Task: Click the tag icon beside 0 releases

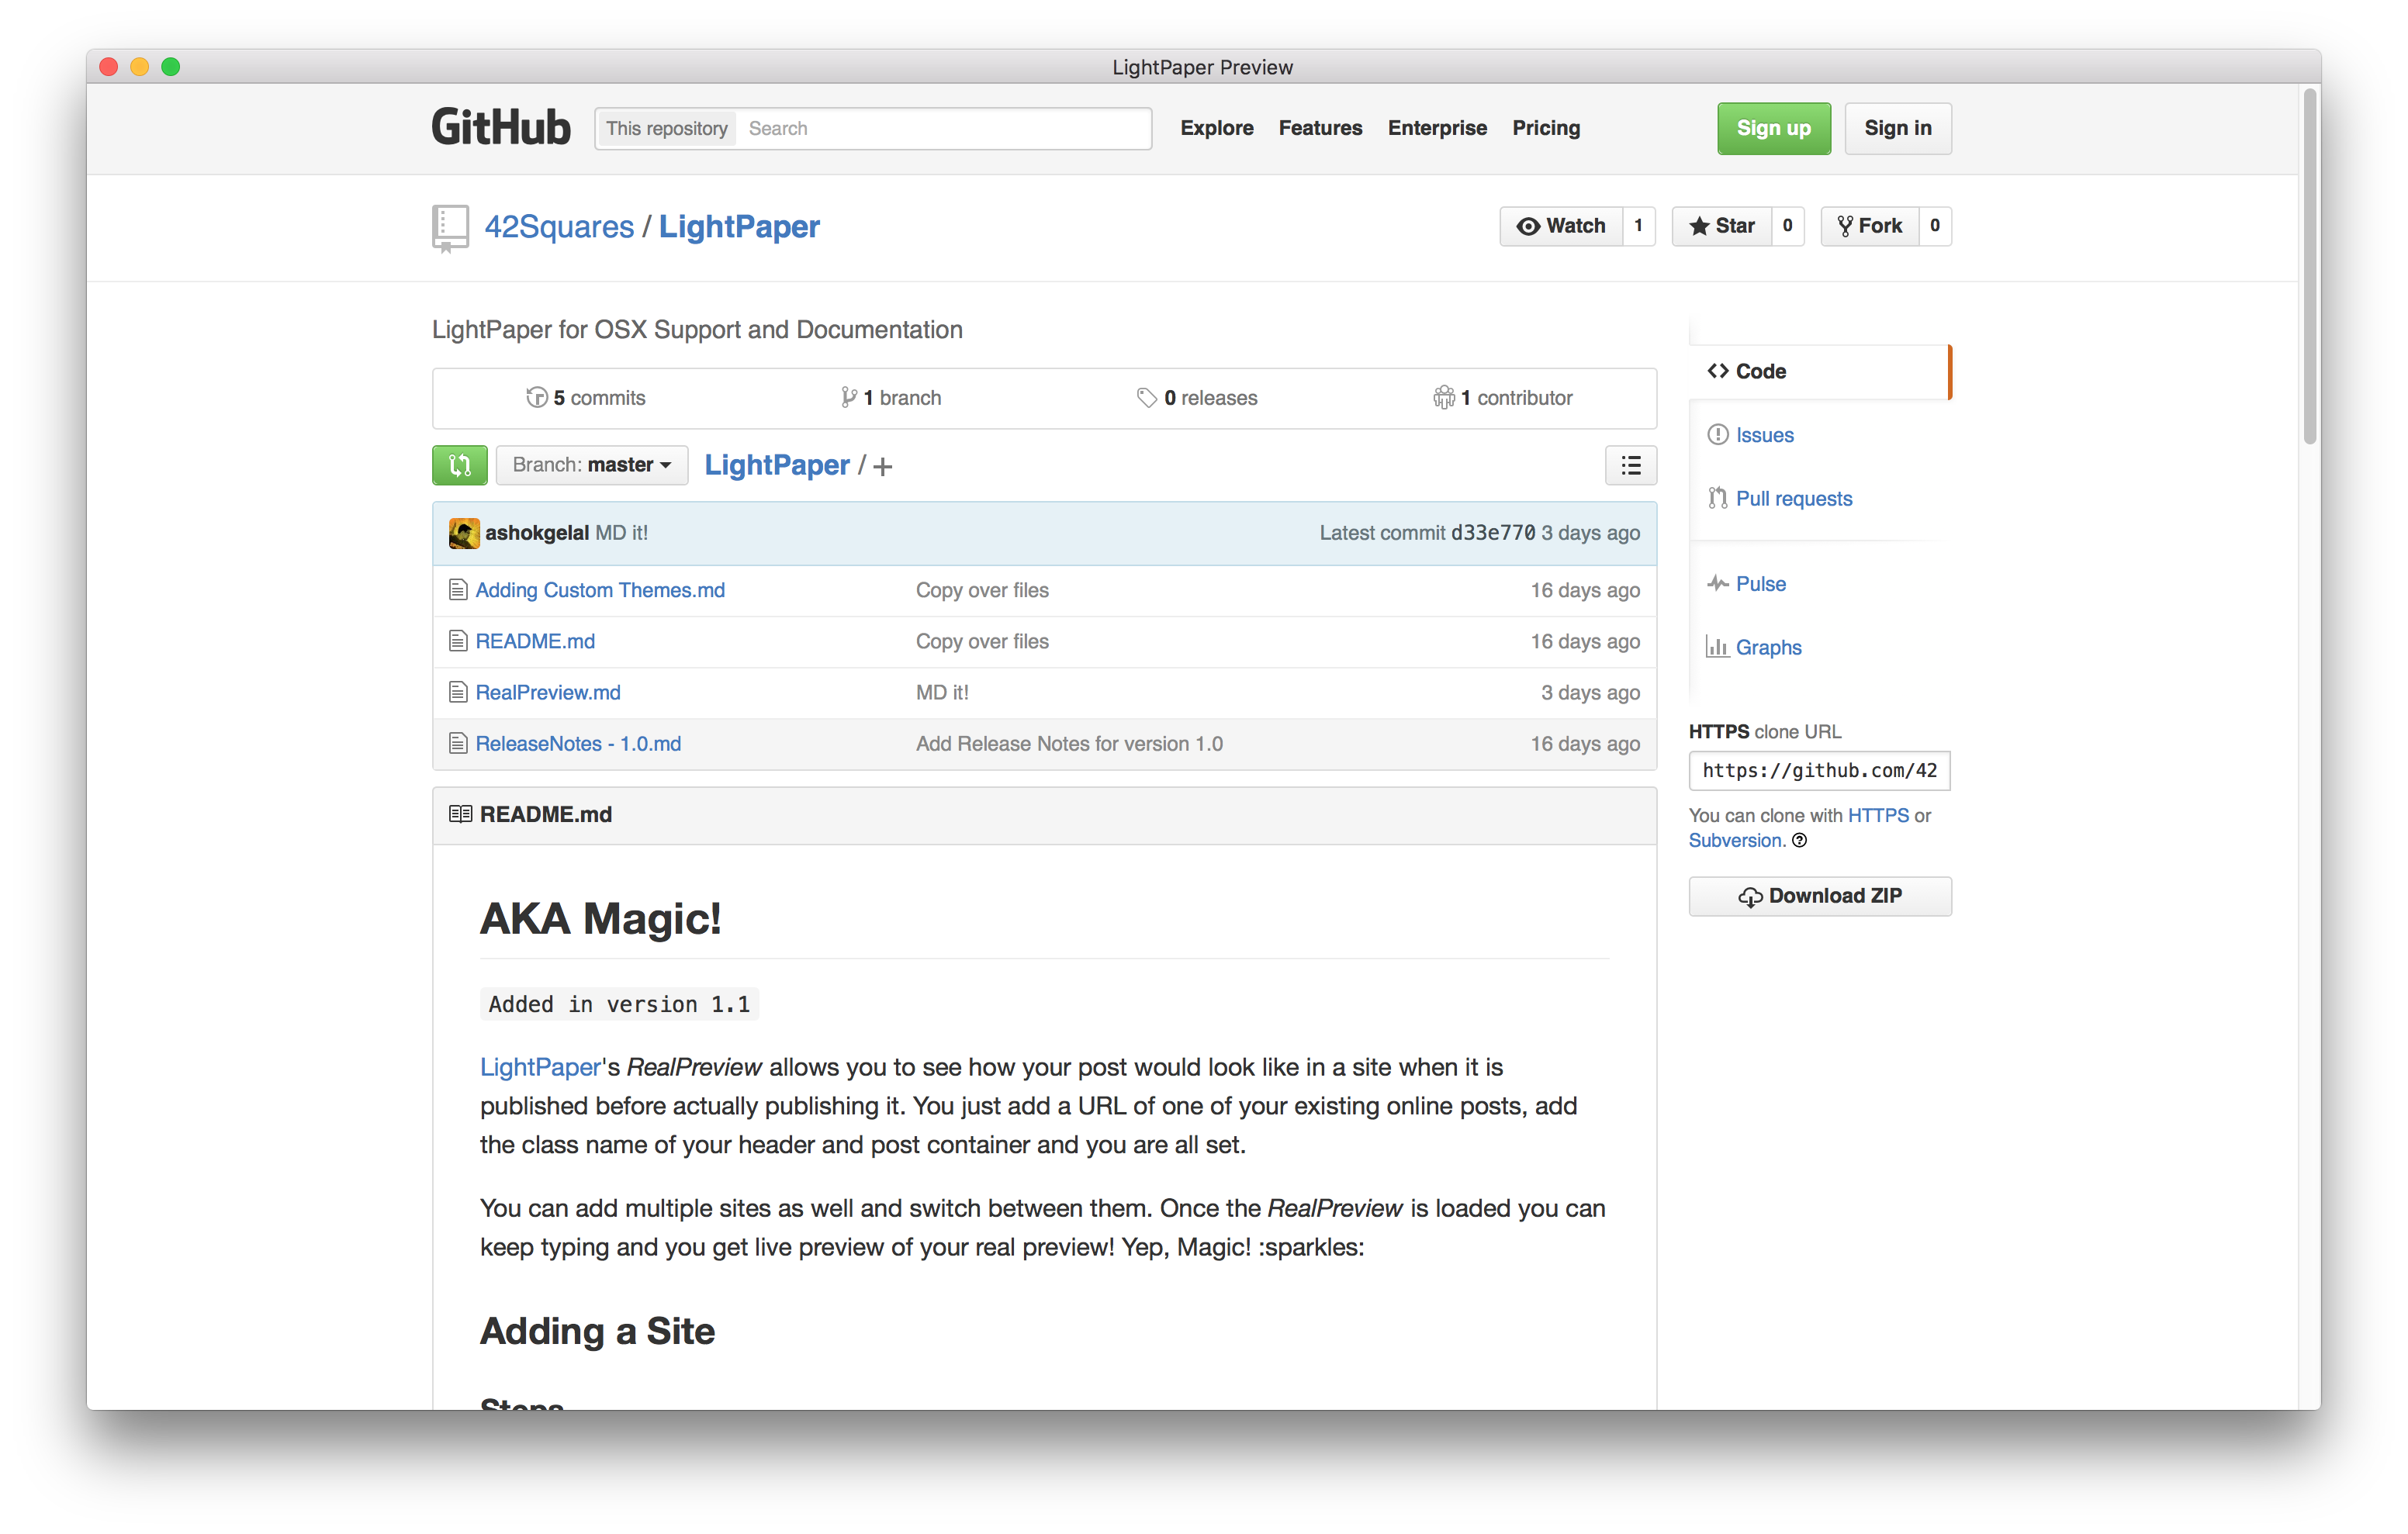Action: tap(1146, 397)
